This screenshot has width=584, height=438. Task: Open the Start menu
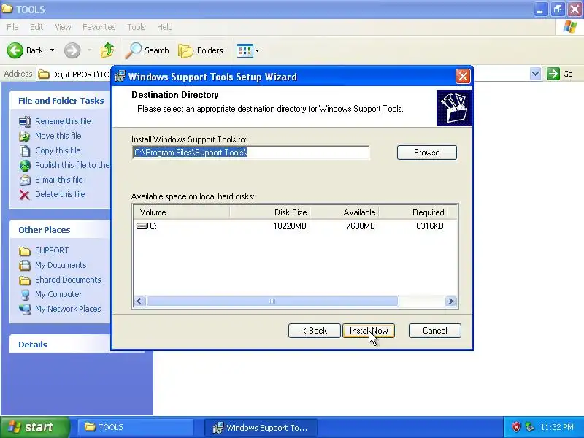click(34, 427)
